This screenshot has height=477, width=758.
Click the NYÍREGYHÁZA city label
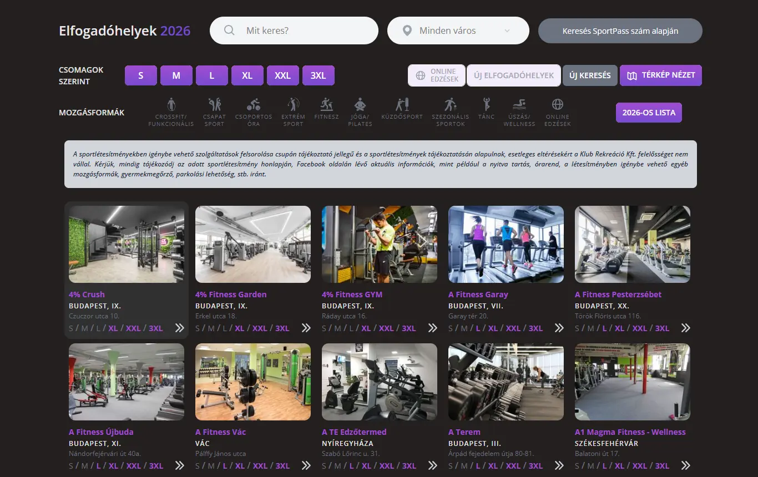347,444
